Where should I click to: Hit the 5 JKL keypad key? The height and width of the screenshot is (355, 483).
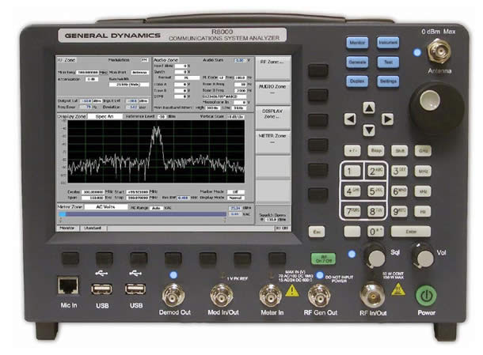click(375, 191)
